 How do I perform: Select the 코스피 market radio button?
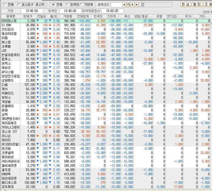point(19,5)
